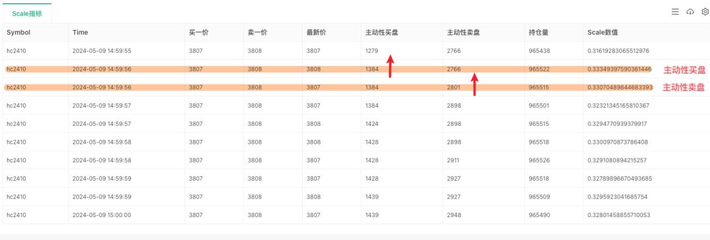710x240 pixels.
Task: Click the red 主动性卖盘 annotation label
Action: 684,87
